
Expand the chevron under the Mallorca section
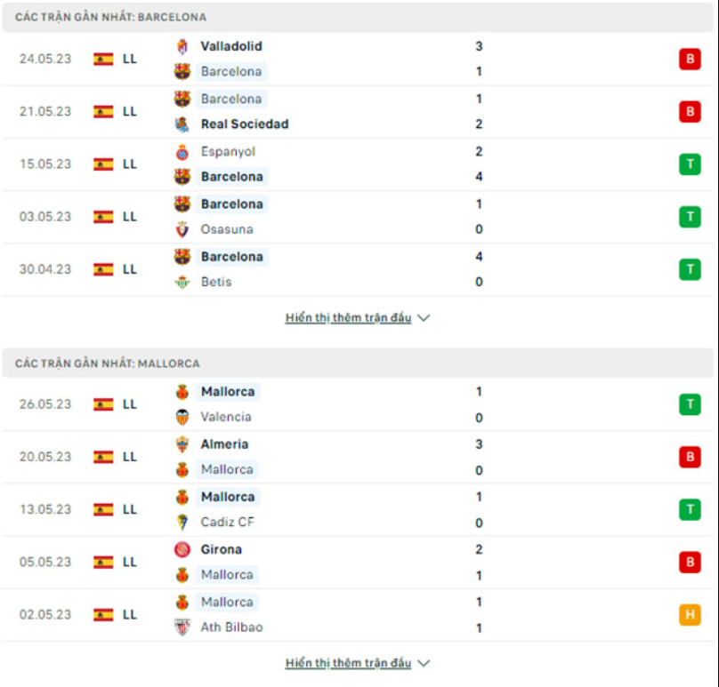tap(423, 662)
